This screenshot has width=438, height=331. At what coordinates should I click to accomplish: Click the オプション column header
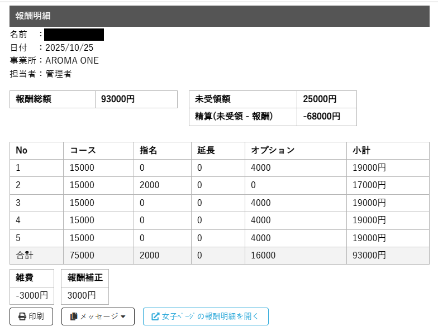tap(273, 151)
